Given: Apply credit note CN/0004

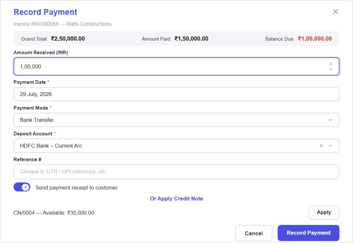Looking at the screenshot, I should pyautogui.click(x=324, y=213).
